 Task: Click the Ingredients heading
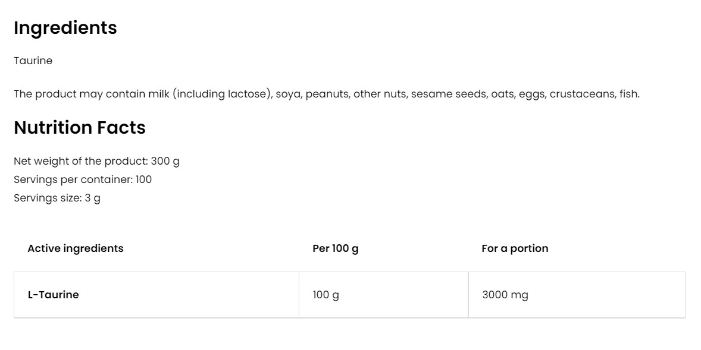[65, 28]
